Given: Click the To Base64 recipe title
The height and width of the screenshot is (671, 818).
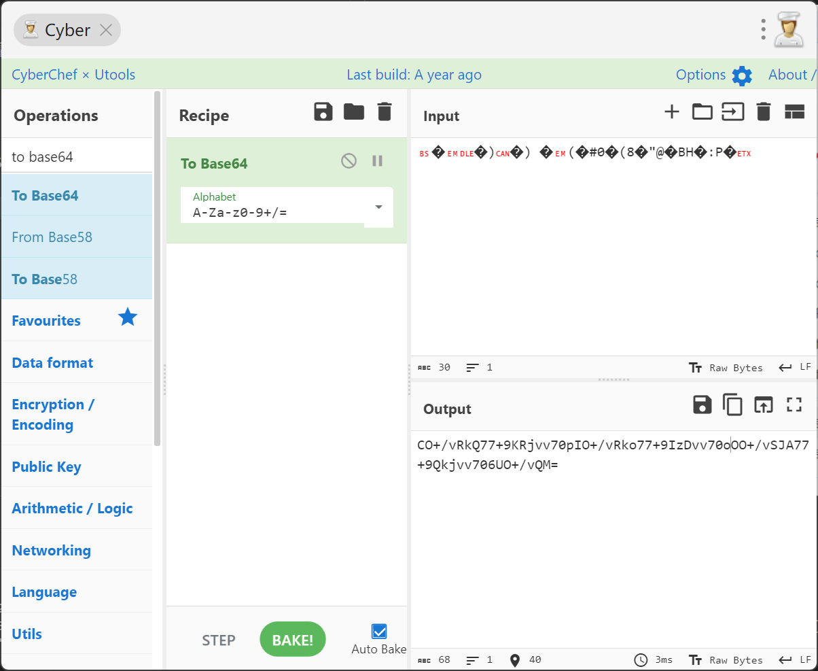Looking at the screenshot, I should pos(214,163).
